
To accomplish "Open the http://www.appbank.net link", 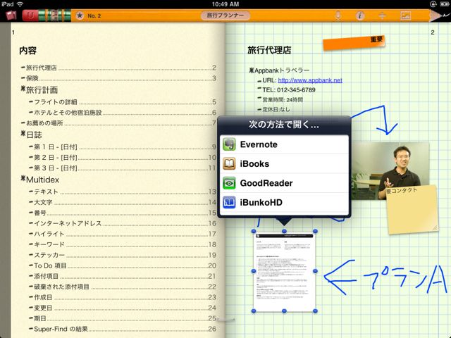I will (310, 80).
